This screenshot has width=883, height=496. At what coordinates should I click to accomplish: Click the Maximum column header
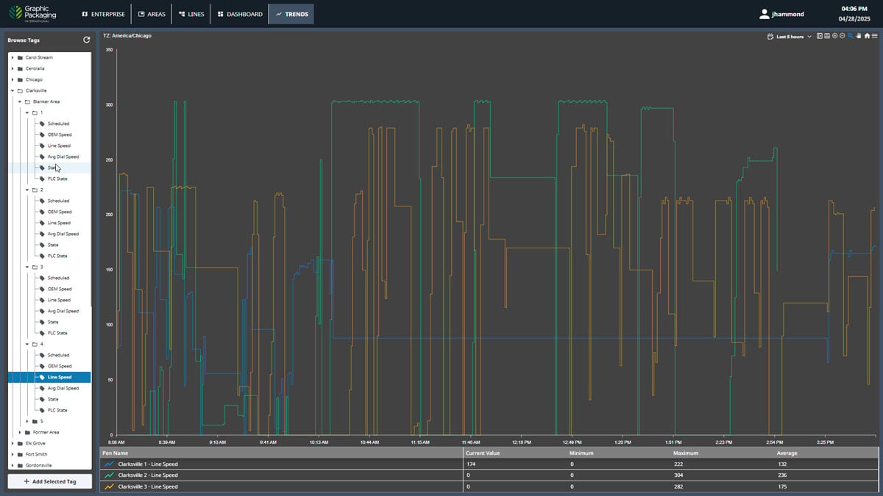(686, 453)
